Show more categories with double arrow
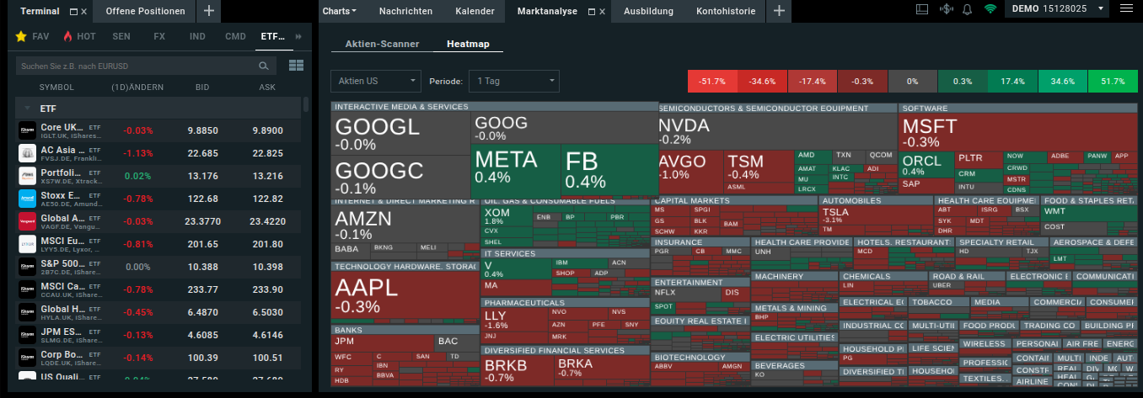1143x398 pixels. click(298, 37)
